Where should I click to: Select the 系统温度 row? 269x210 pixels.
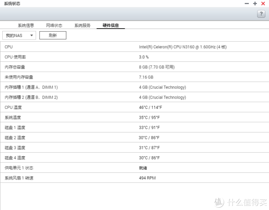click(x=134, y=117)
